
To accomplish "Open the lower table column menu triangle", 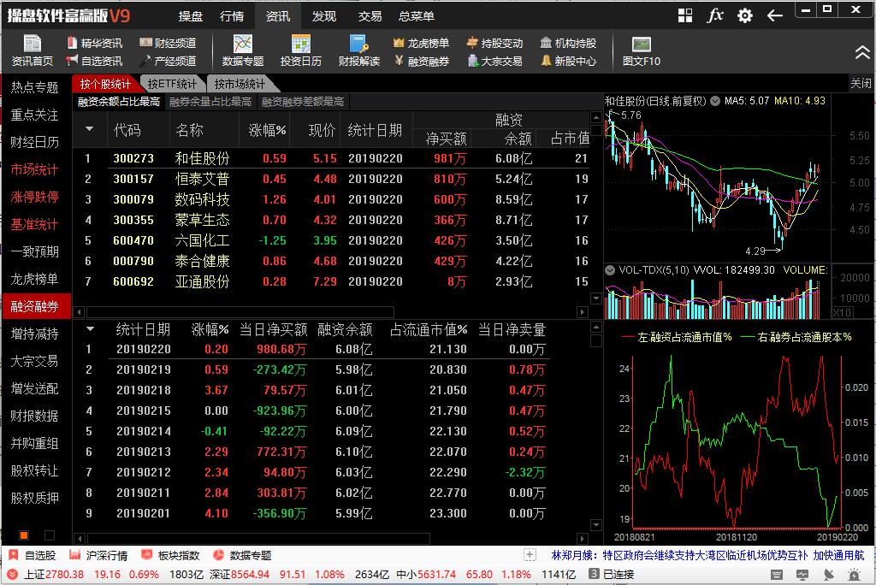I will [x=89, y=329].
